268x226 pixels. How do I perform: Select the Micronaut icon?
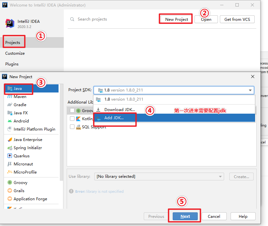tap(9, 164)
